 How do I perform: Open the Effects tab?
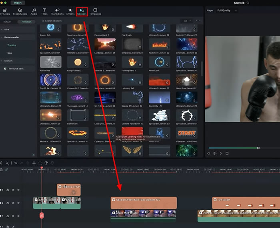pos(70,12)
